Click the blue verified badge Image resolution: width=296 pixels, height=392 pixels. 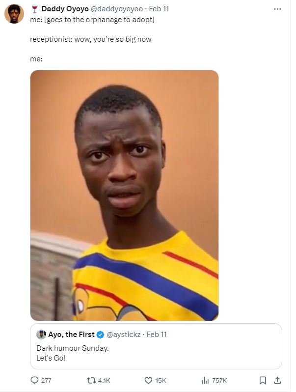click(100, 335)
